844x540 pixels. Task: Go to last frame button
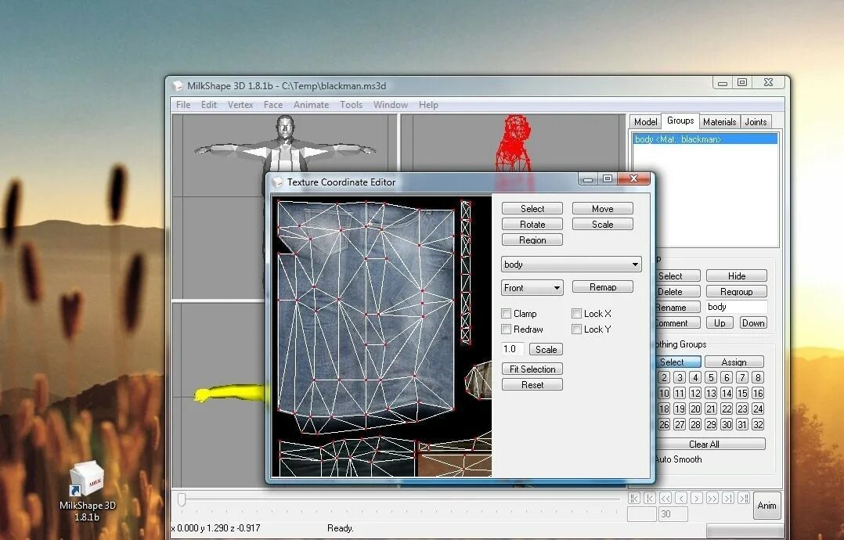click(728, 498)
